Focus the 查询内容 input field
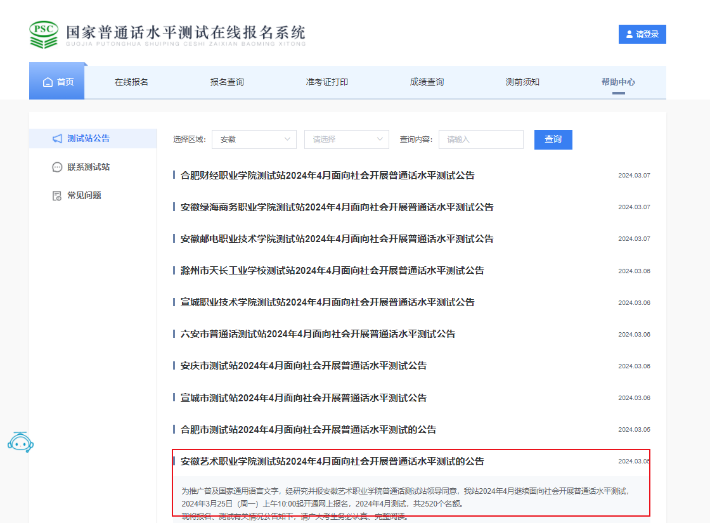This screenshot has height=523, width=710. pyautogui.click(x=481, y=139)
